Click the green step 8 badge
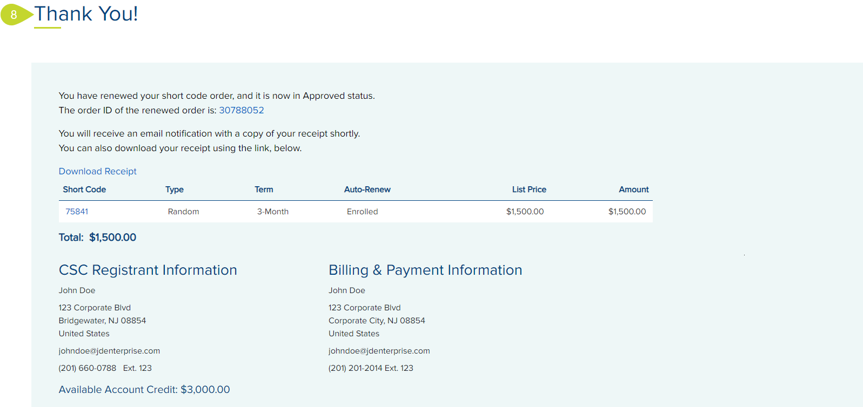 (15, 15)
